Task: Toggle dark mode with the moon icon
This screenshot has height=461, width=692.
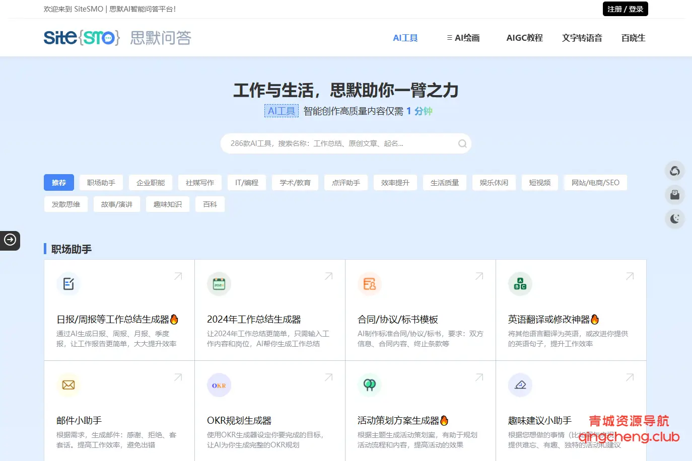Action: pos(674,219)
